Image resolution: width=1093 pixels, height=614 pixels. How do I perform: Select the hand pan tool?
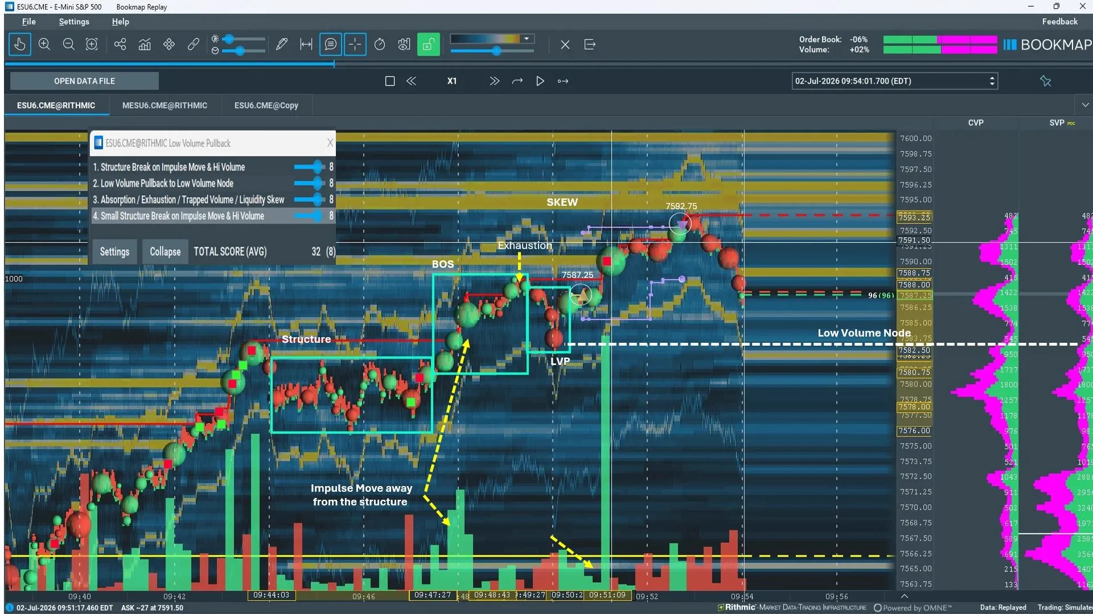coord(20,44)
